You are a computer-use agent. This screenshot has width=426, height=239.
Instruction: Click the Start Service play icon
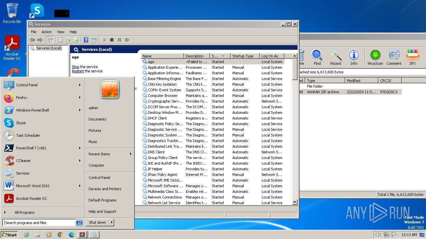pos(104,40)
